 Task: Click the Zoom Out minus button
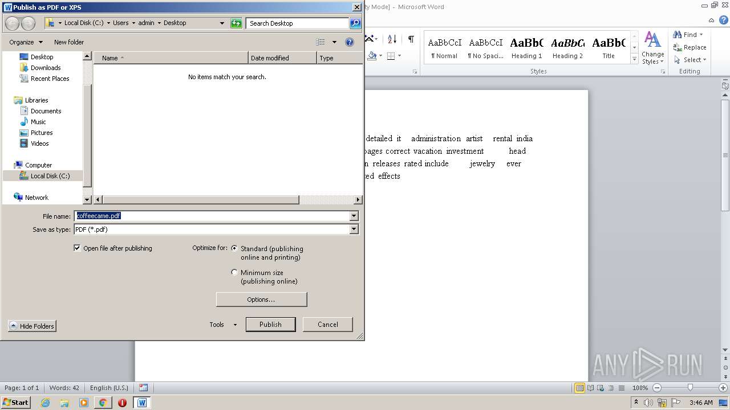point(656,388)
